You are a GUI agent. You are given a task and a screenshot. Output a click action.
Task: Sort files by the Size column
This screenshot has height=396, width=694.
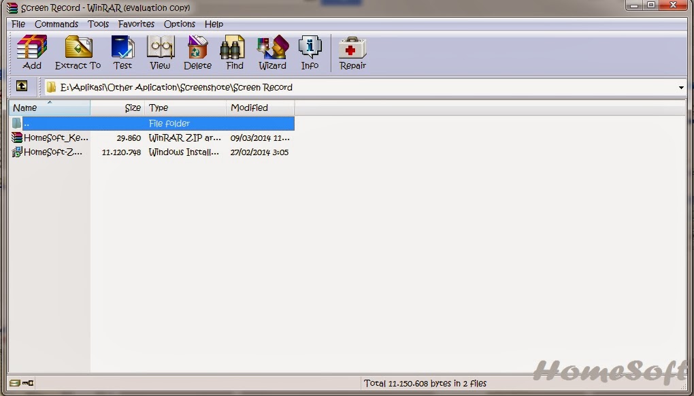[x=131, y=108]
